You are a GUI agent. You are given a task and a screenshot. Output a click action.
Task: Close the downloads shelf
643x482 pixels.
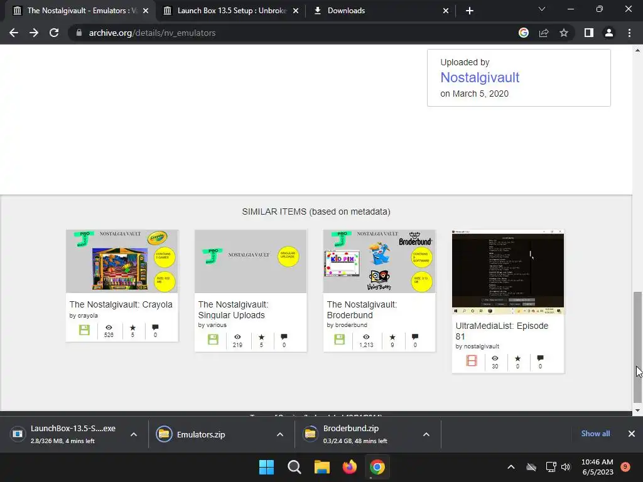[632, 434]
